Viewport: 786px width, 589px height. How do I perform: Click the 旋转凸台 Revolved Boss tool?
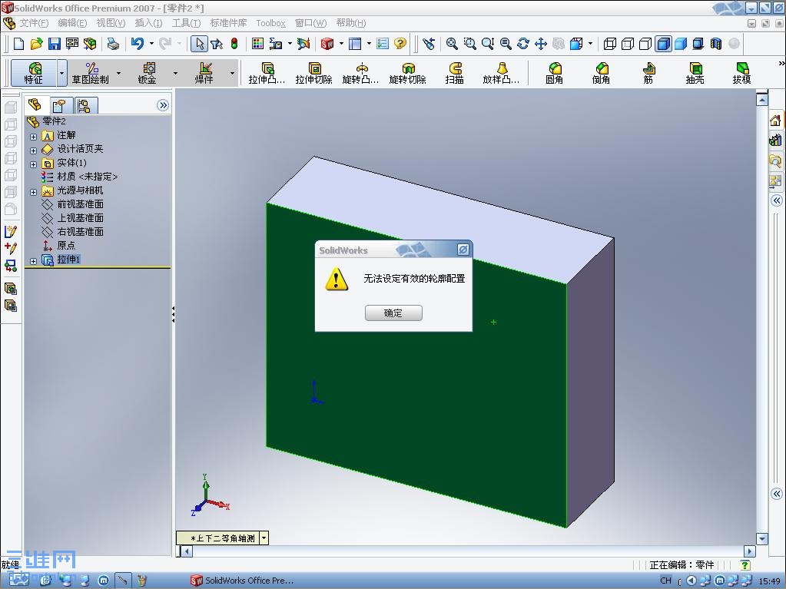[360, 73]
